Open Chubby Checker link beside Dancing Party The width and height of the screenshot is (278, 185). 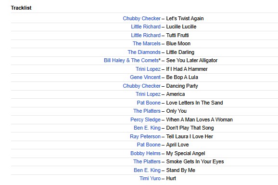142,86
